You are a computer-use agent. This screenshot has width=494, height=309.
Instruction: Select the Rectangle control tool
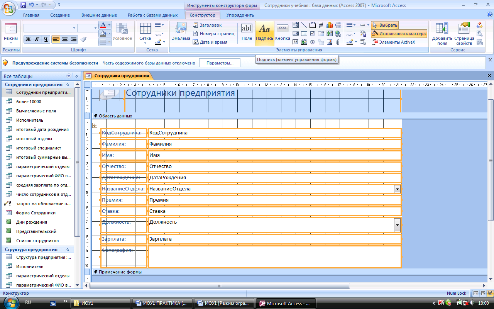click(304, 34)
